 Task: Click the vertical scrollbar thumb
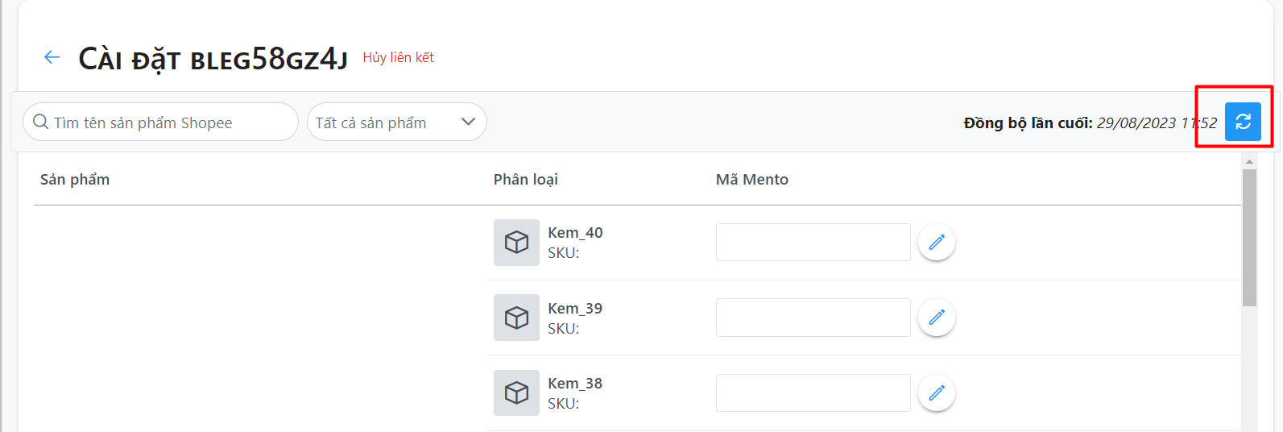[1249, 238]
